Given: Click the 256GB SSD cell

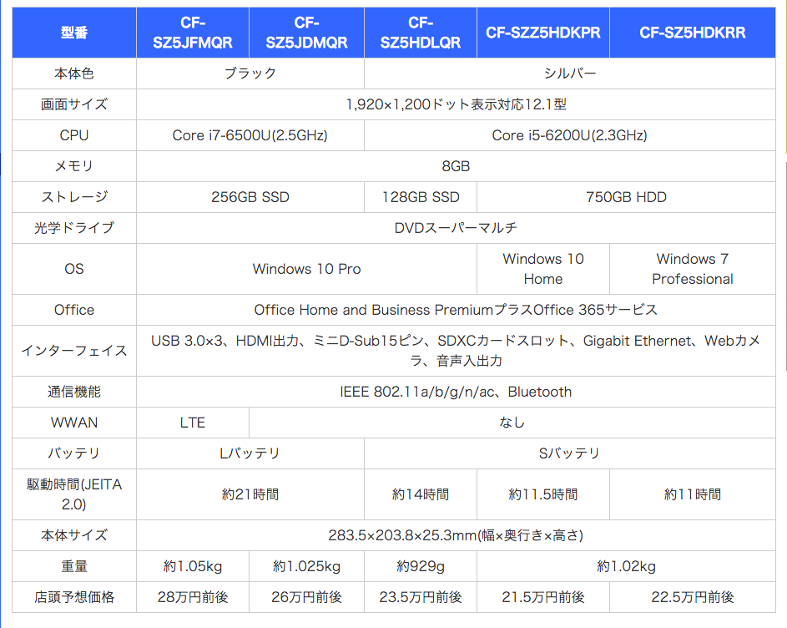Looking at the screenshot, I should [x=250, y=197].
